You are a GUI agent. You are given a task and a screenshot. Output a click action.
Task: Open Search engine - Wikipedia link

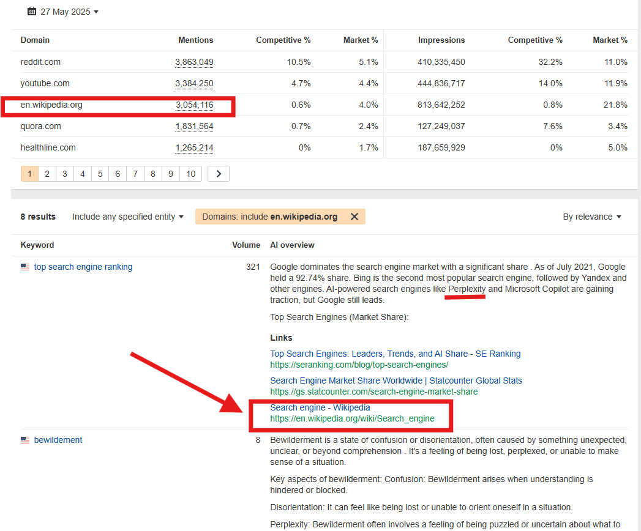click(320, 407)
